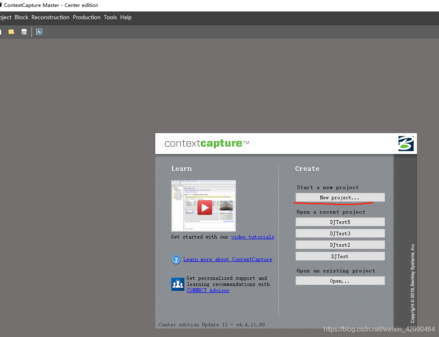Open the CONNECT Advisor link
The width and height of the screenshot is (439, 337).
click(208, 290)
